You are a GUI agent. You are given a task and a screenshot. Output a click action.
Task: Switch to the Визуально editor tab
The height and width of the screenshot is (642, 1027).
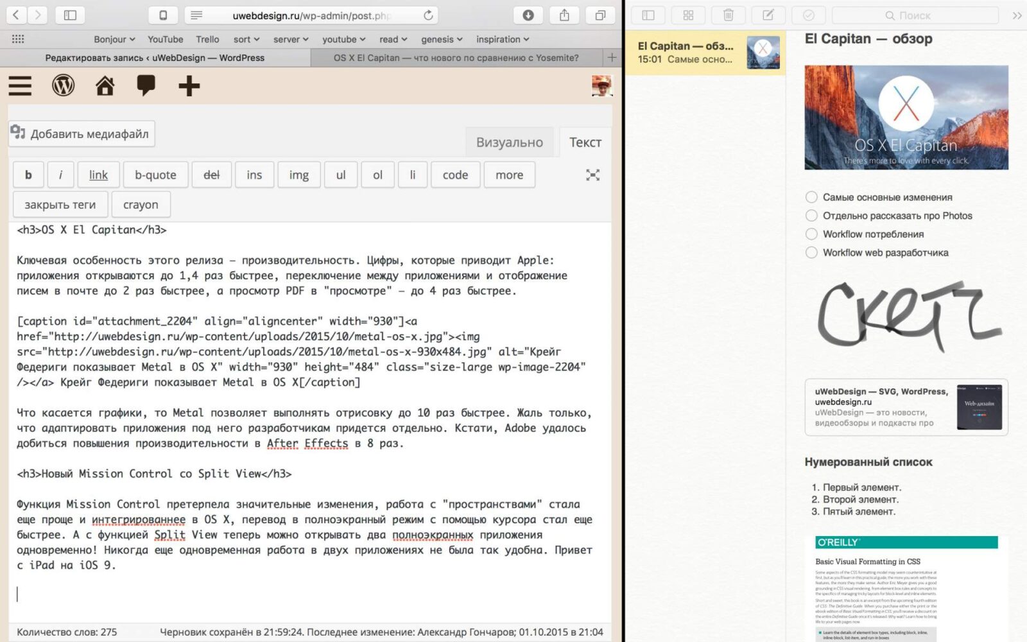(510, 143)
